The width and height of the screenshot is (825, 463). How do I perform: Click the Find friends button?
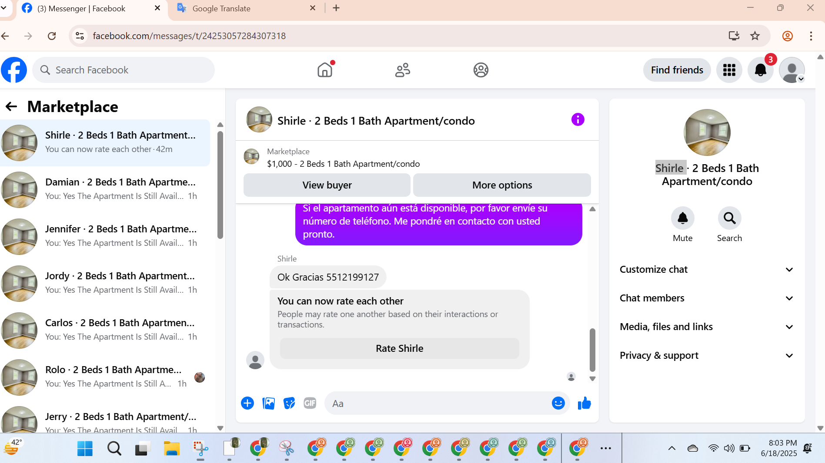(x=677, y=70)
